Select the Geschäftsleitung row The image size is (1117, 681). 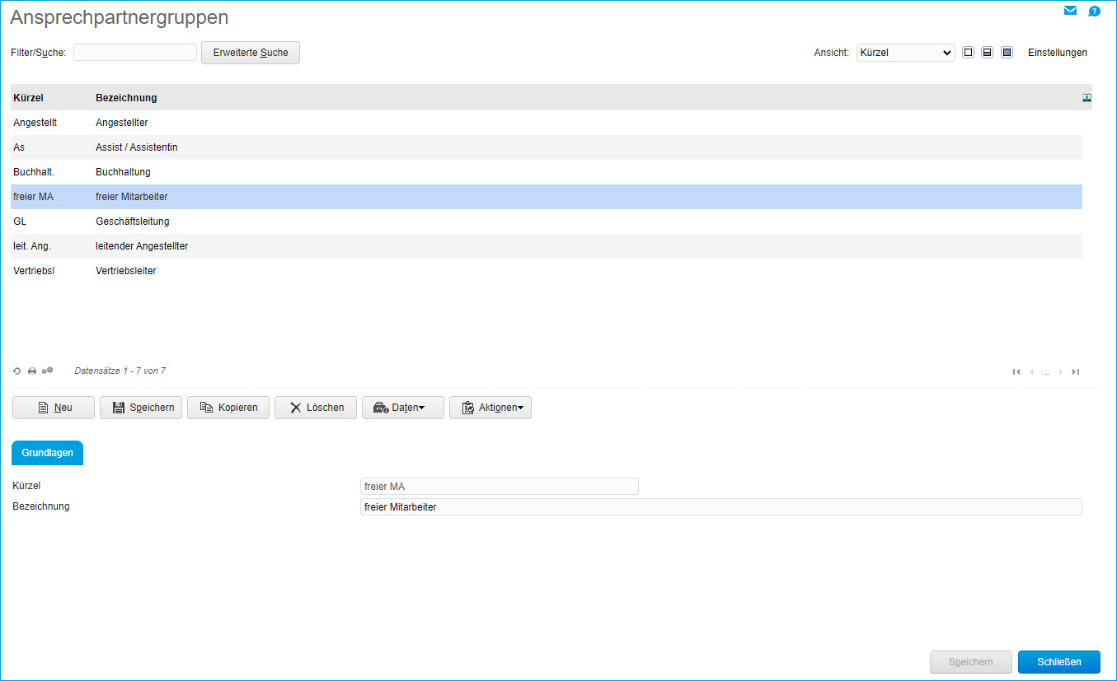coord(132,222)
